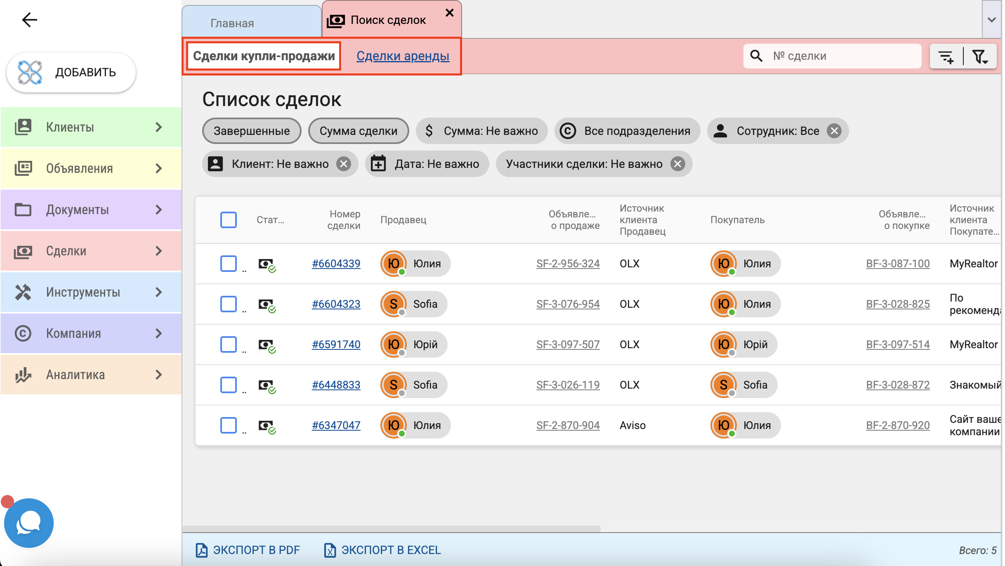Viewport: 1005px width, 566px height.
Task: Switch to the Главная tab
Action: pos(252,21)
